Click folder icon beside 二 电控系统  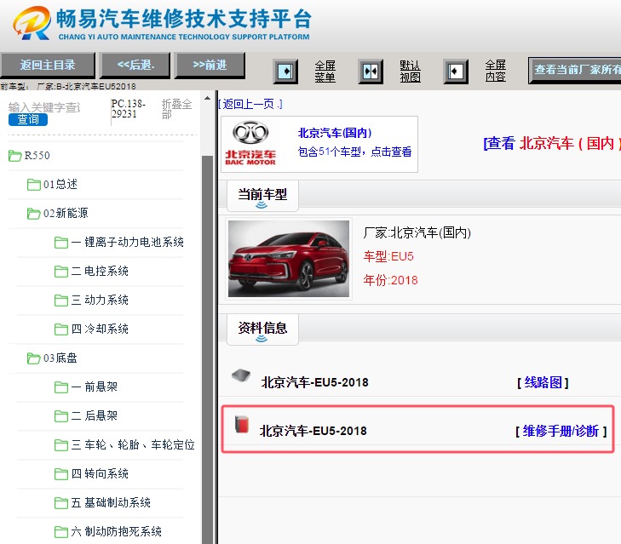pyautogui.click(x=61, y=272)
